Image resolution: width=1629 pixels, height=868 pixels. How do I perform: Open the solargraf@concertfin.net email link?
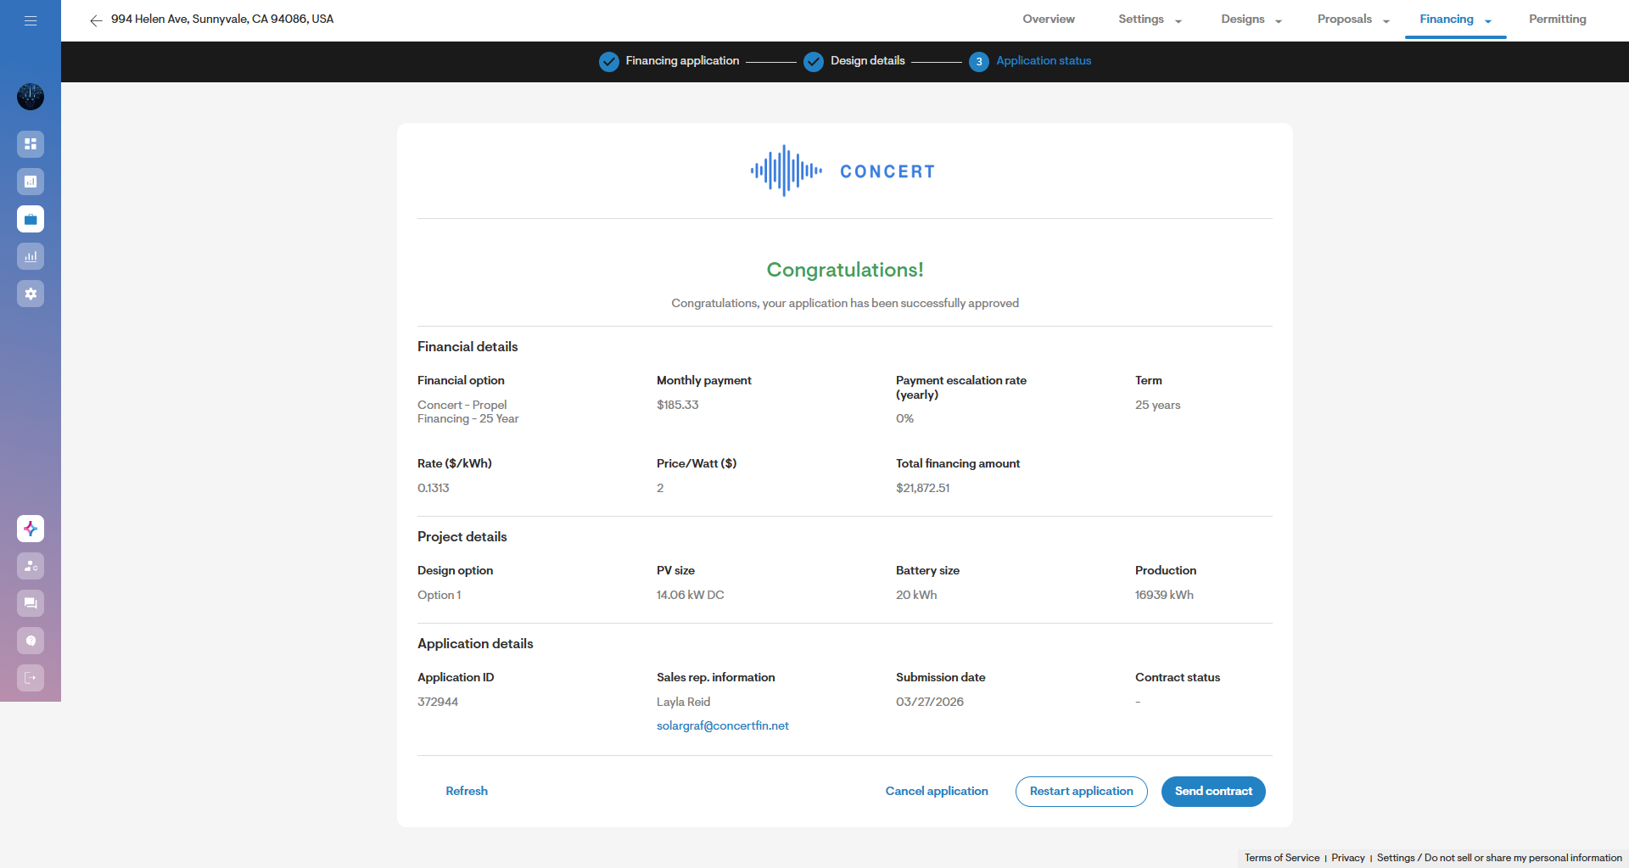coord(723,726)
